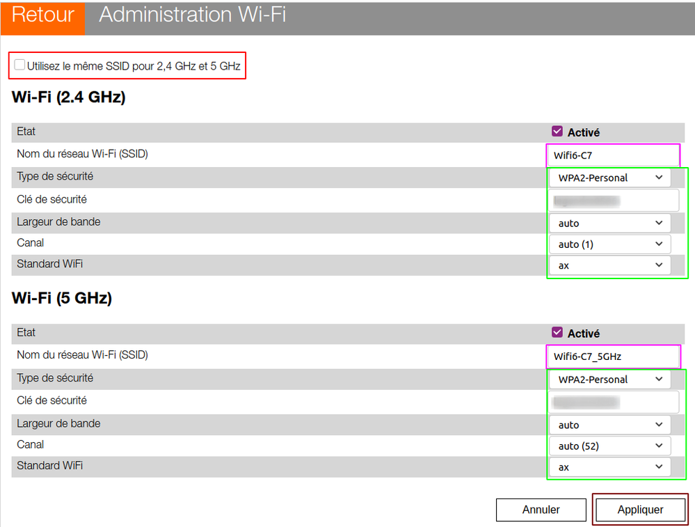695x527 pixels.
Task: Click the Wi-Fi (5 GHz) section heading
Action: pos(62,298)
